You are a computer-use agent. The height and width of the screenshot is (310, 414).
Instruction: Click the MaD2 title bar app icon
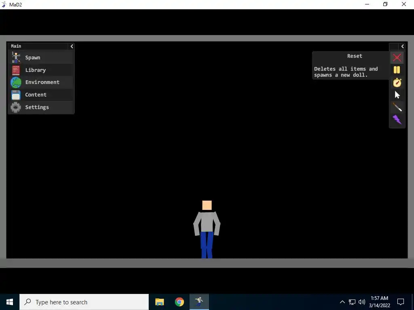4,4
